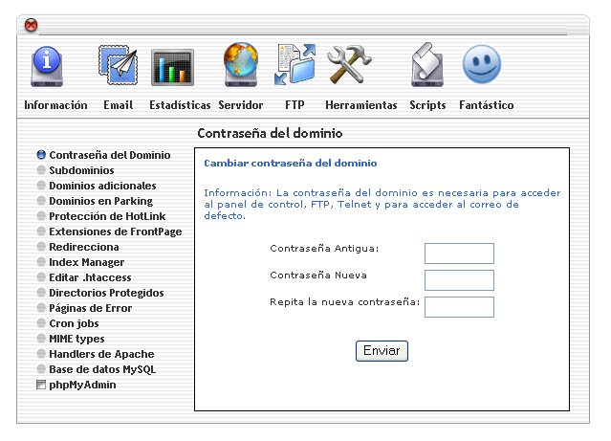The height and width of the screenshot is (441, 611).
Task: Select the Editar .htaccess bullet
Action: 41,276
